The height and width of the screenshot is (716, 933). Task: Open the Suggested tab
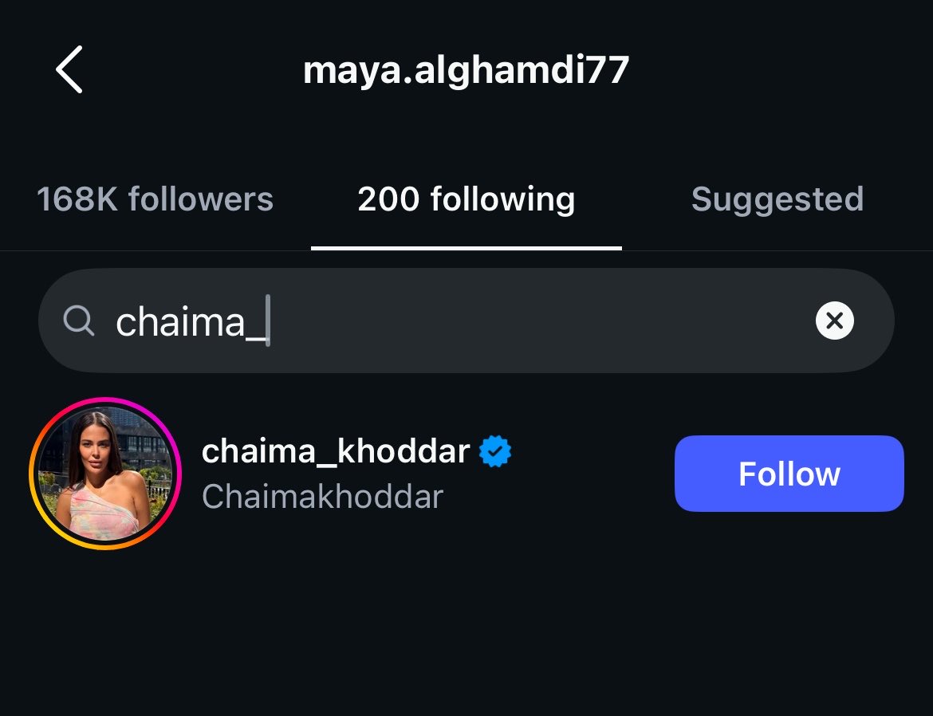click(777, 199)
